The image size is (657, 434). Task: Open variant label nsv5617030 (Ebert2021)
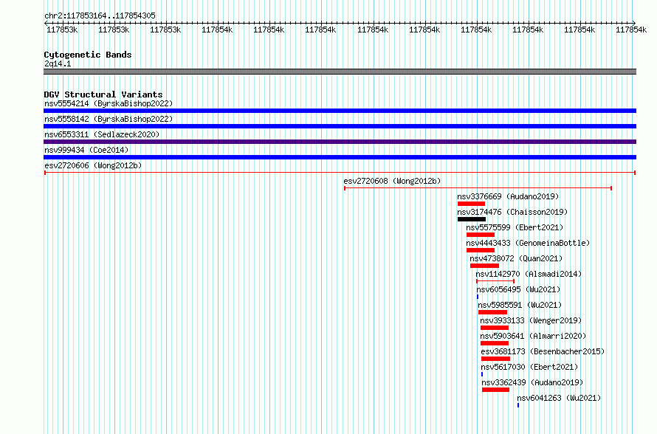tap(529, 367)
